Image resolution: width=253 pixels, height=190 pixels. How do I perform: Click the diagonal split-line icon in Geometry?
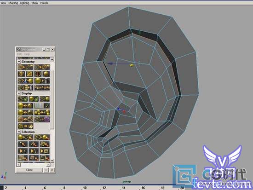click(x=29, y=74)
